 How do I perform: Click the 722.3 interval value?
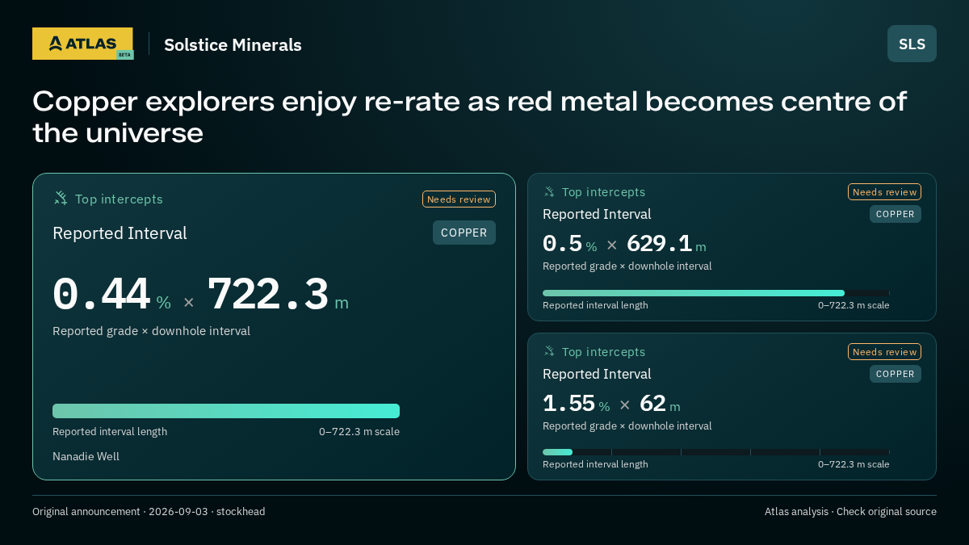click(268, 295)
